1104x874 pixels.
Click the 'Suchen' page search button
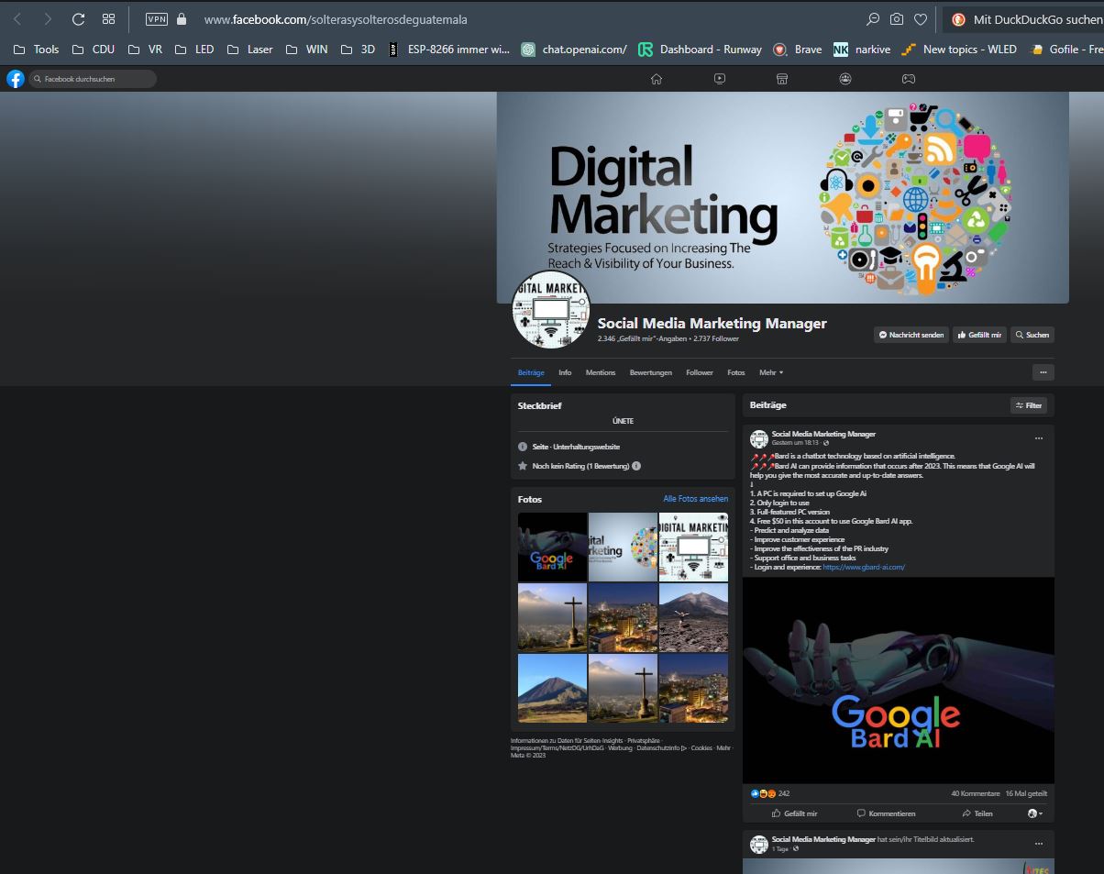[x=1032, y=335]
